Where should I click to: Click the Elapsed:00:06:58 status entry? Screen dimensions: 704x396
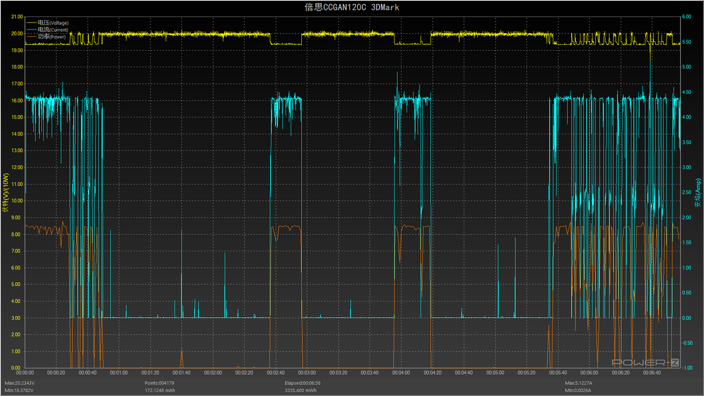pos(302,383)
